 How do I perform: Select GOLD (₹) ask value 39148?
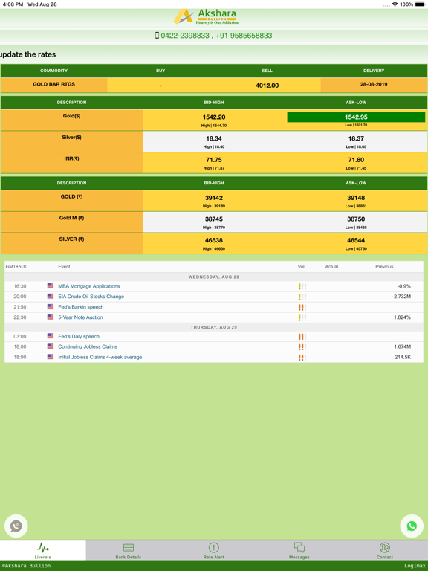point(356,198)
